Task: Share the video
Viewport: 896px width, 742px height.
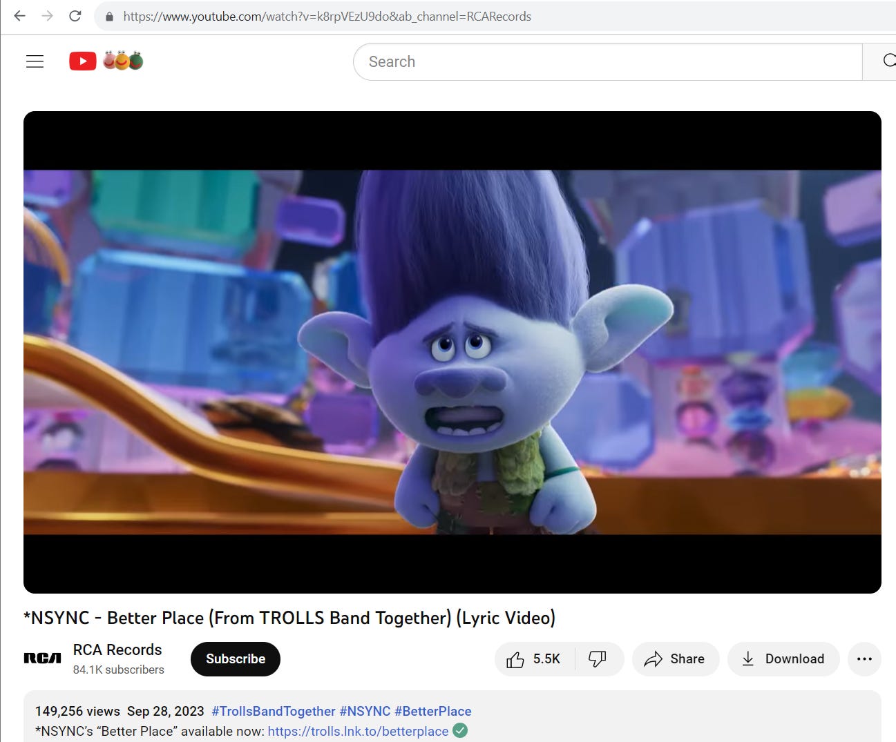Action: pyautogui.click(x=675, y=659)
